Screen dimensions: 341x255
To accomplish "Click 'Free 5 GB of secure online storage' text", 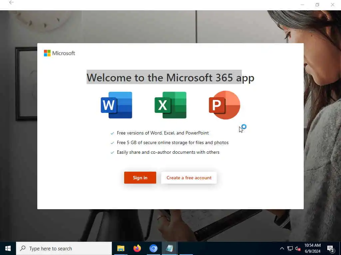I will pyautogui.click(x=173, y=143).
